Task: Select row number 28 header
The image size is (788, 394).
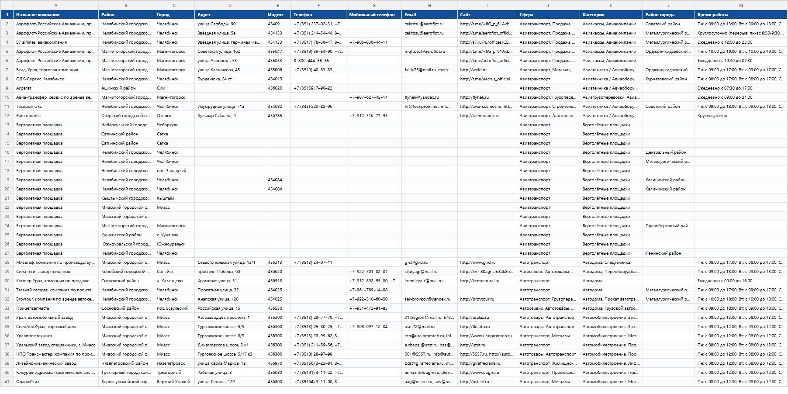Action: (7, 262)
